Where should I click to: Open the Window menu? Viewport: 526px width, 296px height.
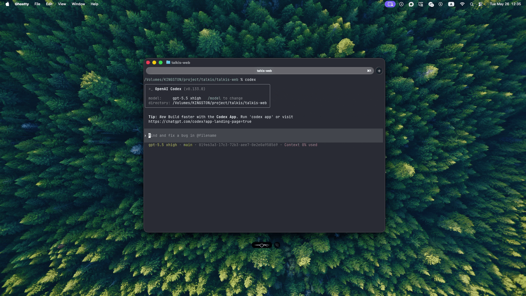78,4
